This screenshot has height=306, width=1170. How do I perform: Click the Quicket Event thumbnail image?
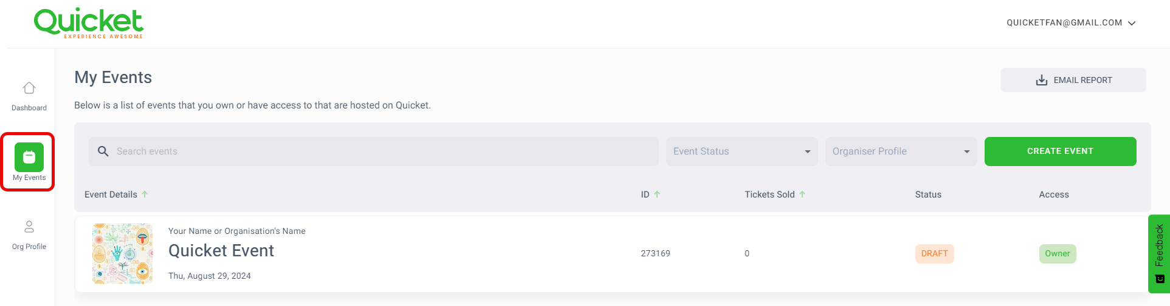(x=122, y=254)
